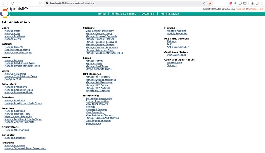
Task: Open View Audit Trails
Action: tap(176, 55)
